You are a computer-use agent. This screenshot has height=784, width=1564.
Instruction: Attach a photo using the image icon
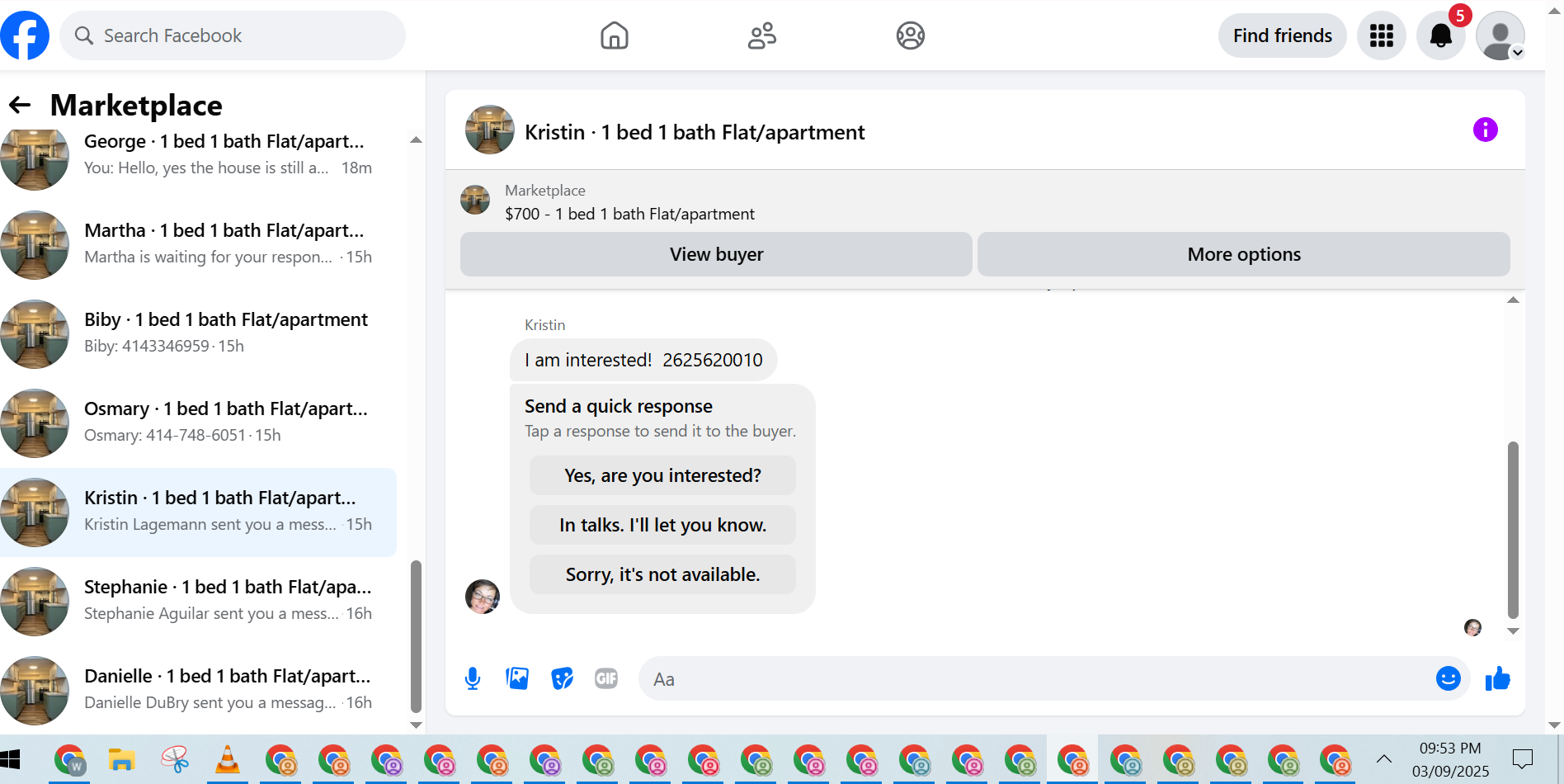click(x=517, y=678)
